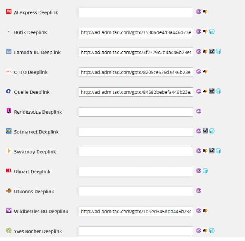Click the gray square icon in Quelle row
This screenshot has width=245, height=241.
212,91
